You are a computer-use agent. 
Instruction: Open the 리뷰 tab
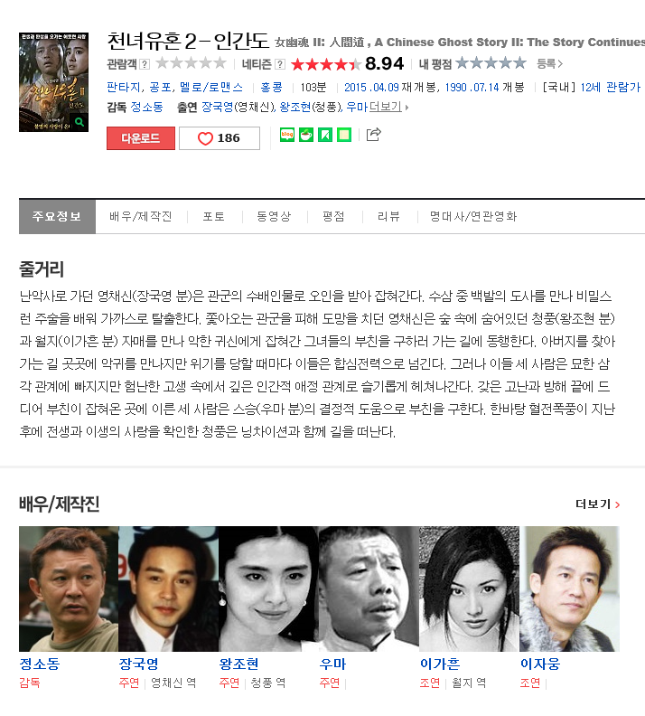pyautogui.click(x=388, y=216)
